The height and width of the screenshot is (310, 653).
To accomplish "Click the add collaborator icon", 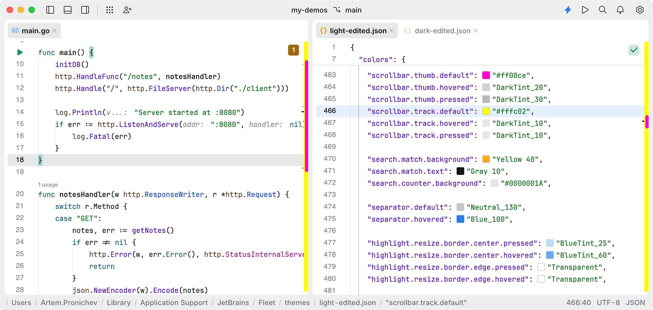I will point(127,10).
